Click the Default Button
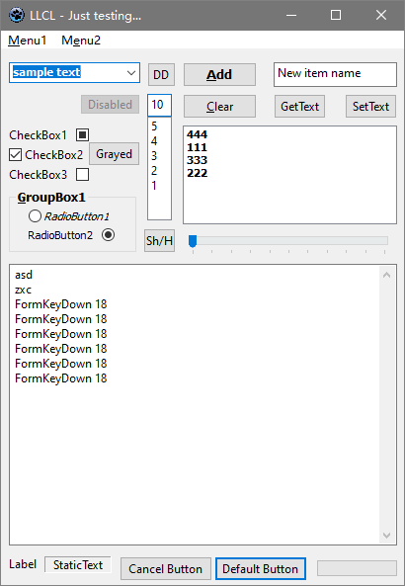Screen dimensions: 405x586 point(261,569)
